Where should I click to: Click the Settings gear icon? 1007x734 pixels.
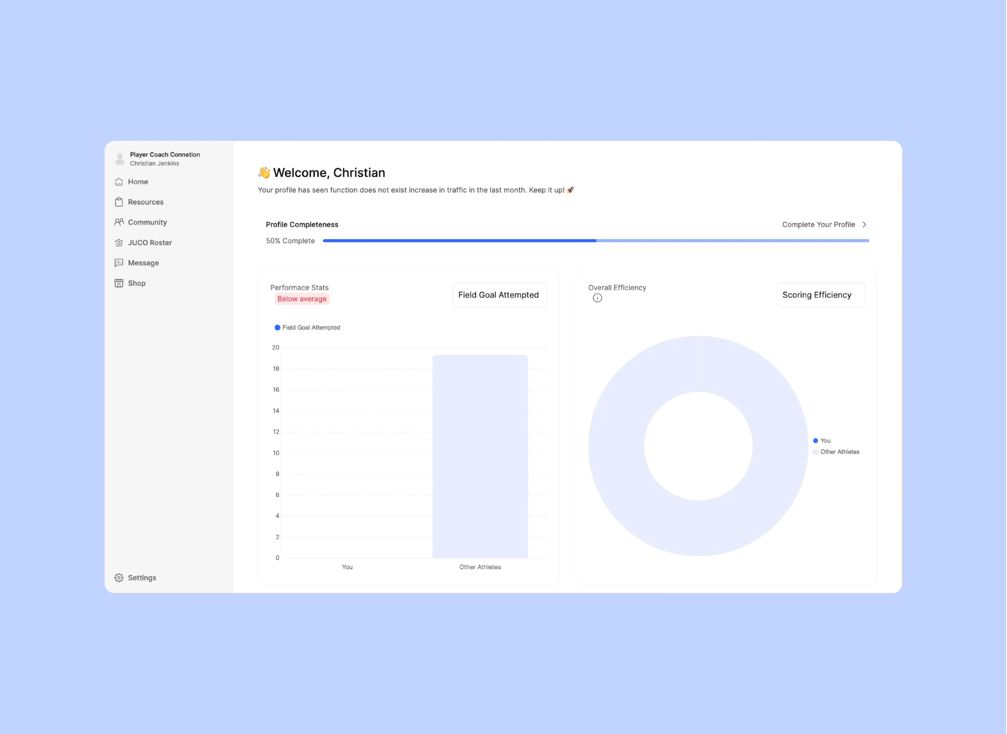click(119, 577)
